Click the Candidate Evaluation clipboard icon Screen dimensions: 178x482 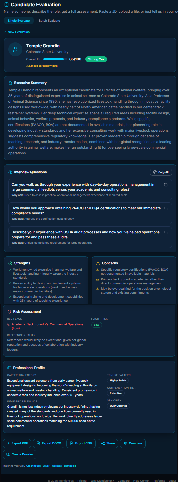(x=7, y=5)
